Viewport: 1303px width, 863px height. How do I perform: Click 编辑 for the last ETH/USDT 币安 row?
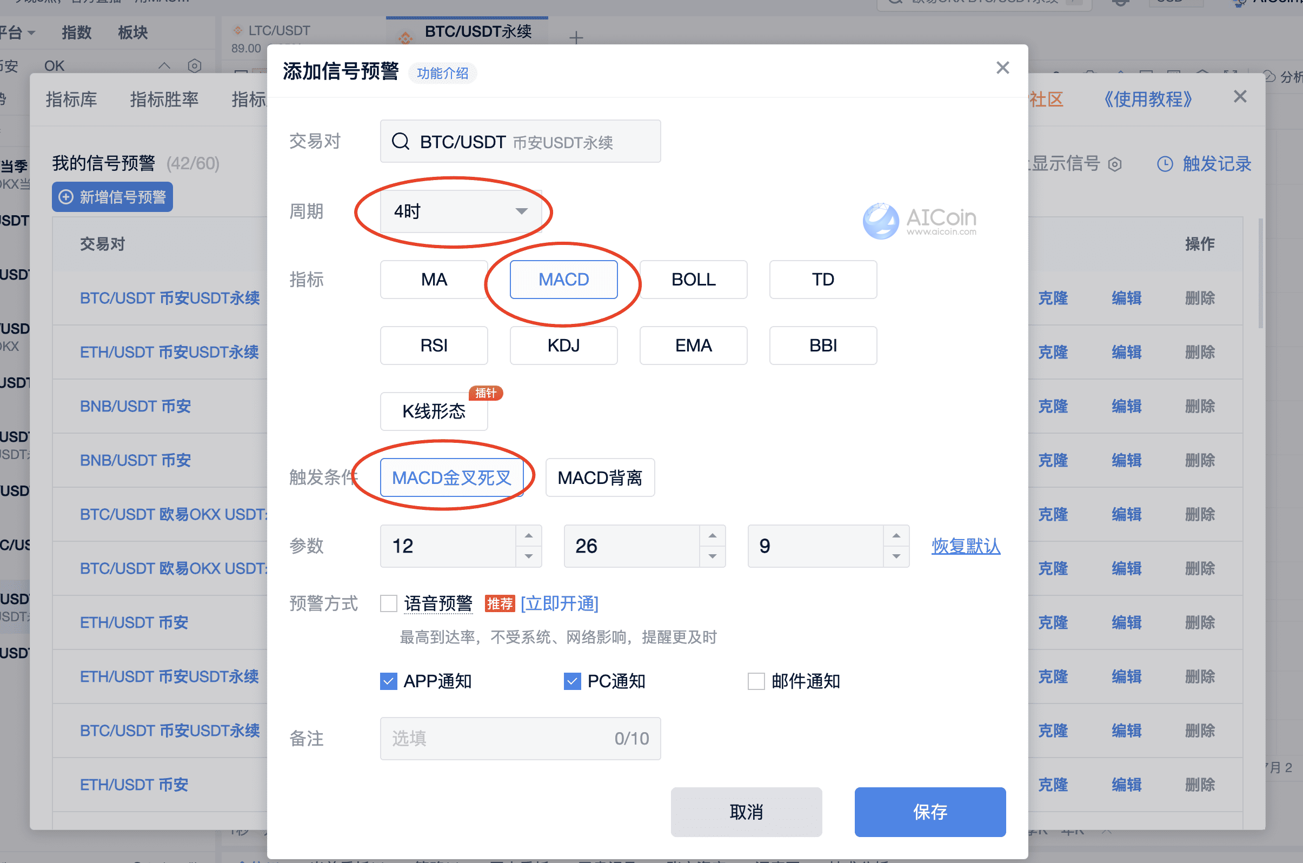(1126, 785)
